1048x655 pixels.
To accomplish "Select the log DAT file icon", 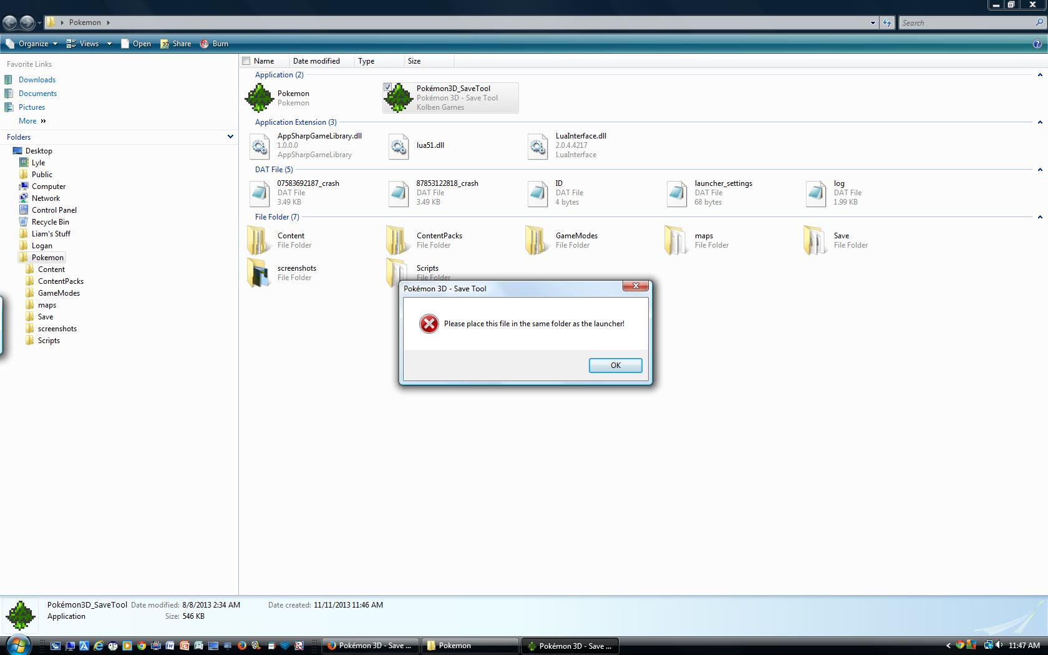I will point(815,193).
